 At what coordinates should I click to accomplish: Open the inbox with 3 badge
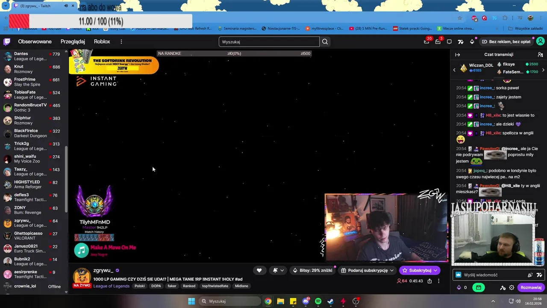tap(438, 41)
